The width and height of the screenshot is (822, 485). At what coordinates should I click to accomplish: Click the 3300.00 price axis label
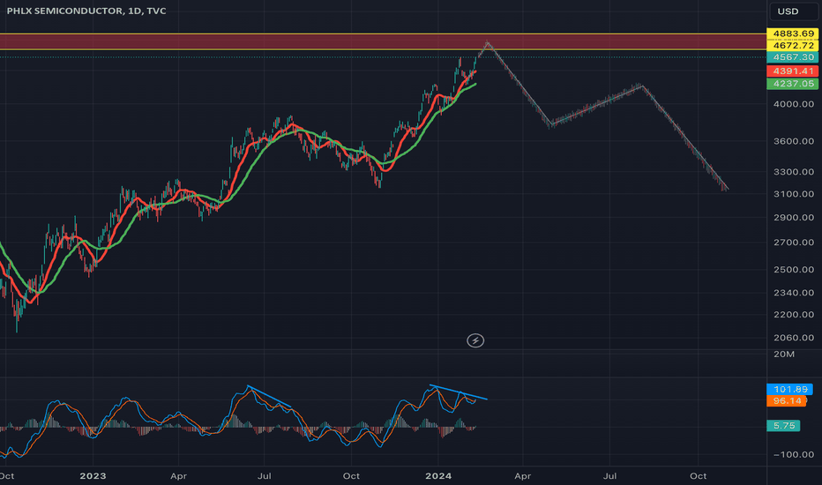tap(794, 171)
